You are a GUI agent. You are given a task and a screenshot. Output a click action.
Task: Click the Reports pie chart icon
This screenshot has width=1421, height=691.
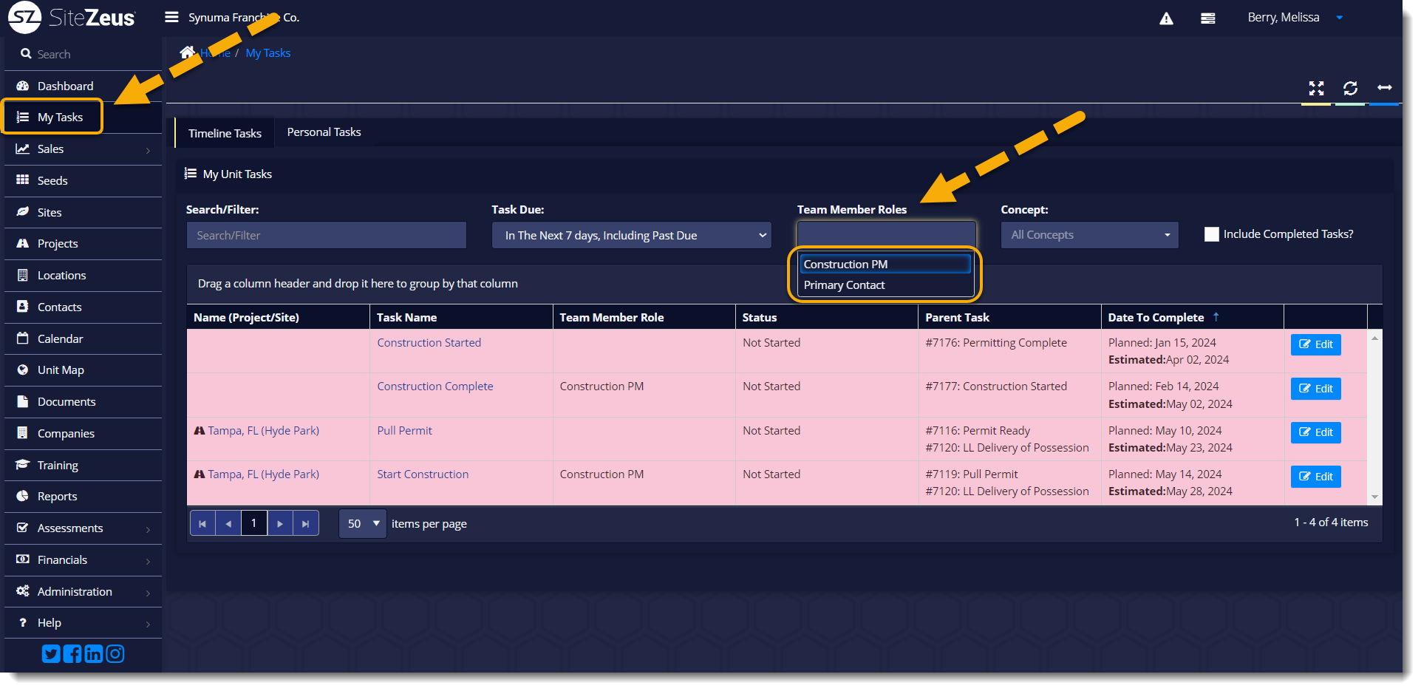point(23,496)
